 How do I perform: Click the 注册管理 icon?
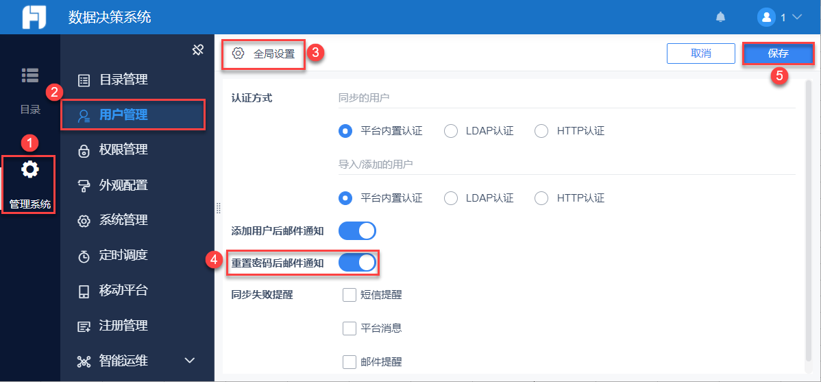tap(84, 326)
